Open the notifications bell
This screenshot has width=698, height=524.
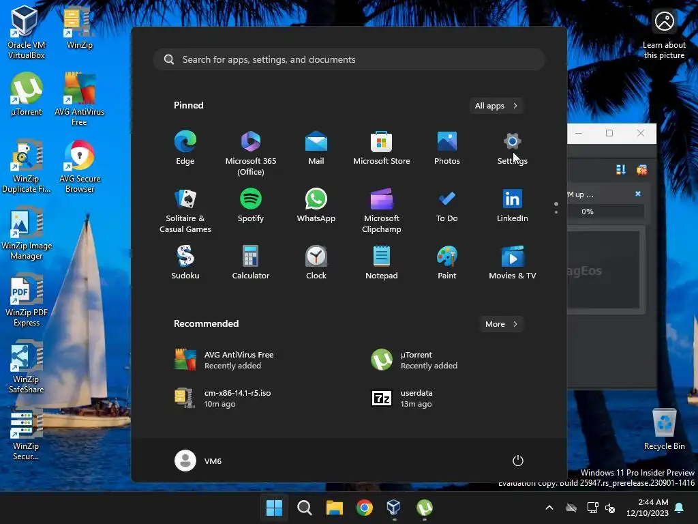click(x=680, y=508)
